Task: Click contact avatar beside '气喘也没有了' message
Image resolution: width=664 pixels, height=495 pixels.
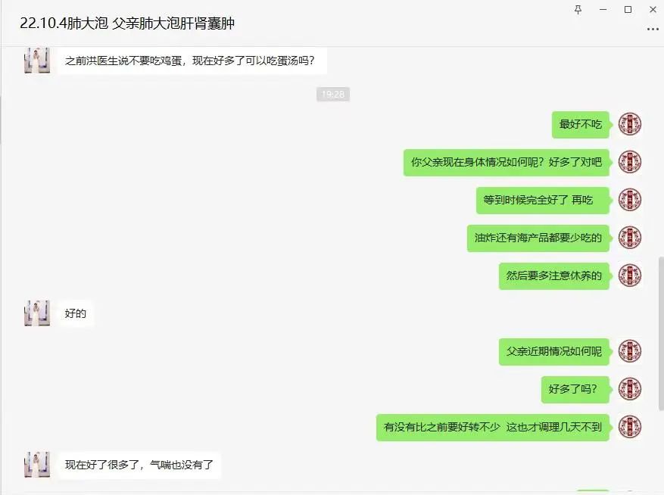Action: (x=37, y=465)
